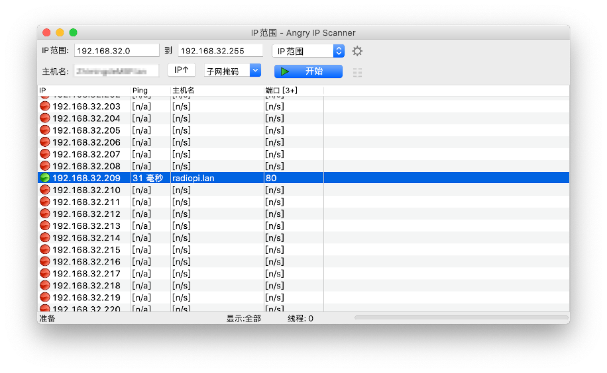The height and width of the screenshot is (373, 607).
Task: Open the 子网掩码 netmask dropdown
Action: coord(233,71)
